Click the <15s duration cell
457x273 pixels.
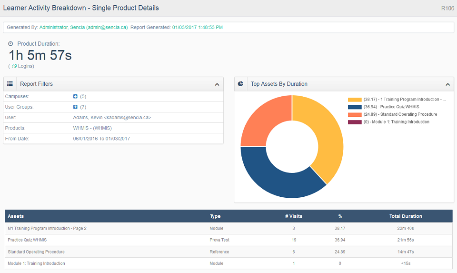point(406,263)
